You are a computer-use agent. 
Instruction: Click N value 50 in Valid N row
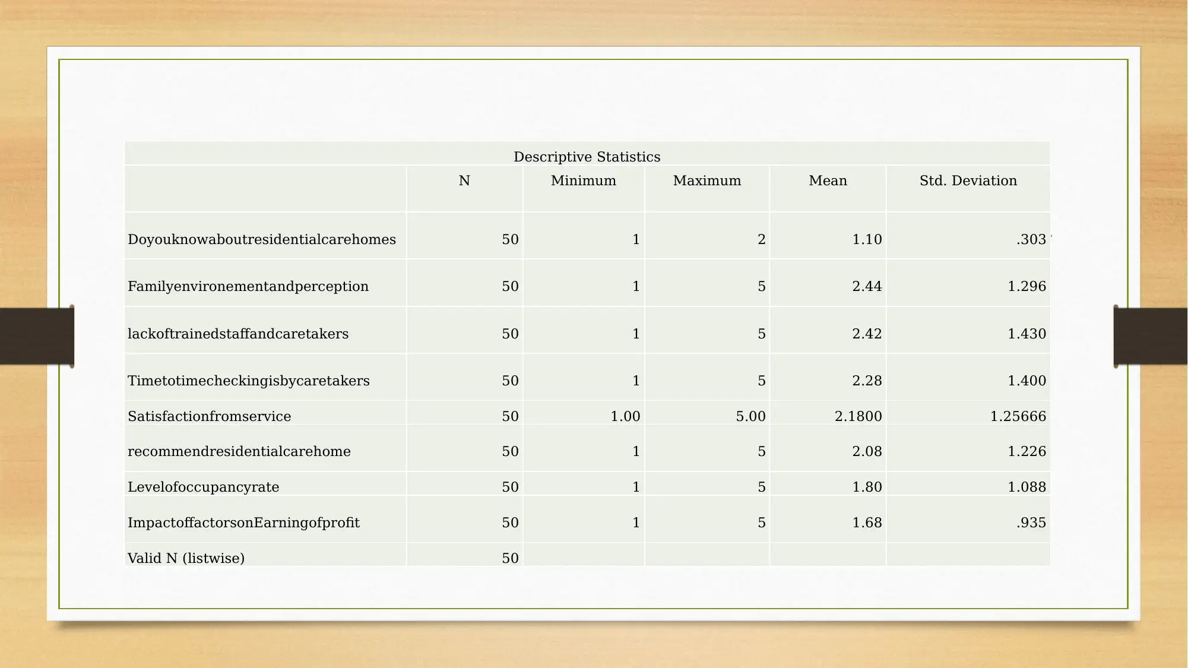(x=510, y=558)
